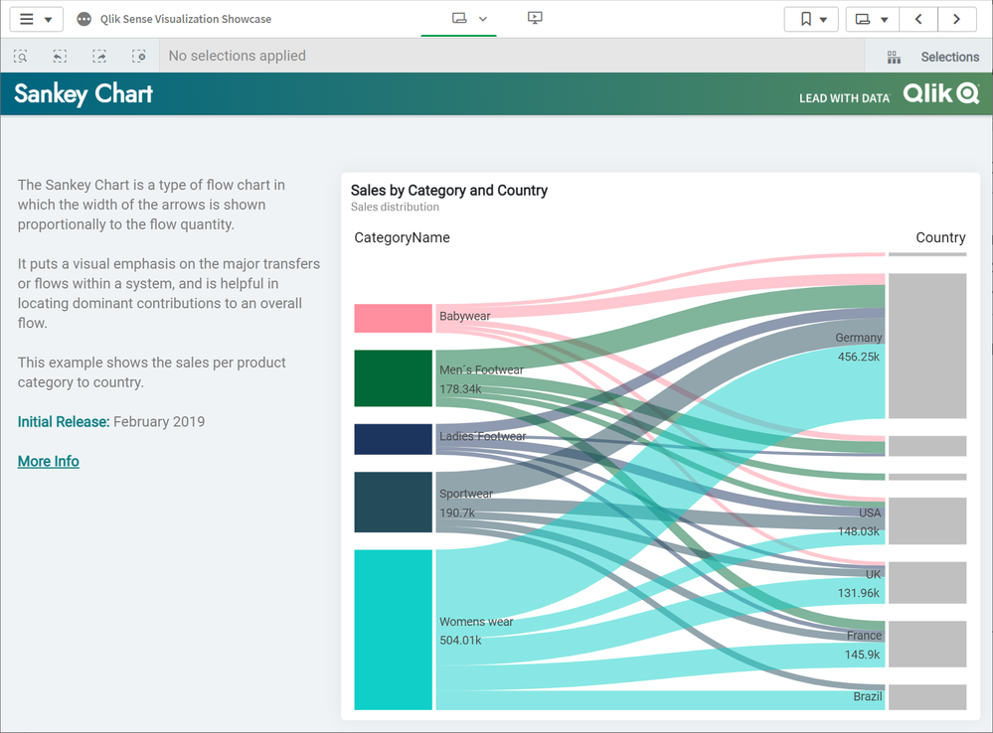Click the USA country node
This screenshot has height=733, width=993.
pos(927,521)
